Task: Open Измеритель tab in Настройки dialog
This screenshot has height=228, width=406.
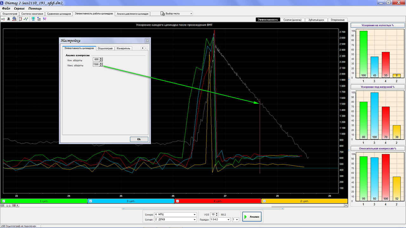Action: pyautogui.click(x=124, y=48)
